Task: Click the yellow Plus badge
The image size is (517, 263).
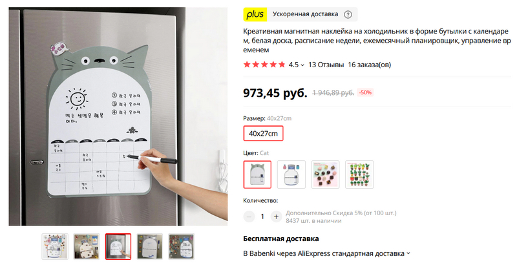Action: pos(255,14)
